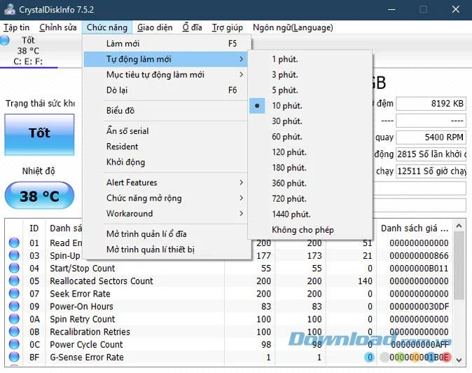
Task: Select the C: E: F: disk tab
Action: [x=28, y=51]
